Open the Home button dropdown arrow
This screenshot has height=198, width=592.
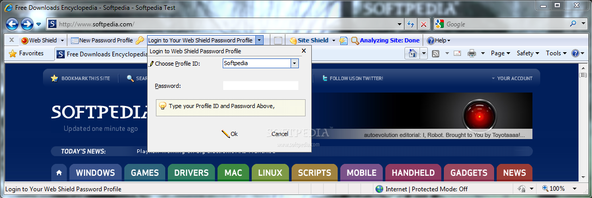pyautogui.click(x=424, y=54)
